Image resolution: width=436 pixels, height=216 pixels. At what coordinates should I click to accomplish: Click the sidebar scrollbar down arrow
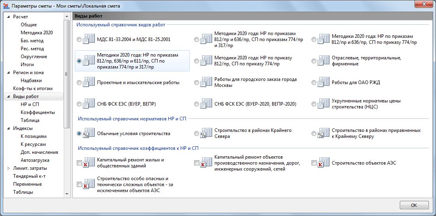(x=67, y=194)
